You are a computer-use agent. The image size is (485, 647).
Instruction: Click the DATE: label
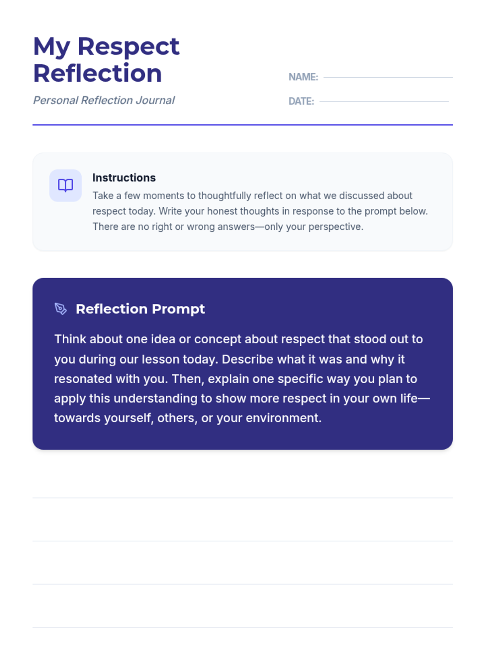[301, 101]
